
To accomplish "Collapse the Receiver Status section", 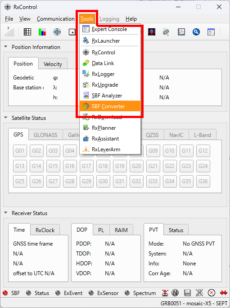I will [6, 213].
